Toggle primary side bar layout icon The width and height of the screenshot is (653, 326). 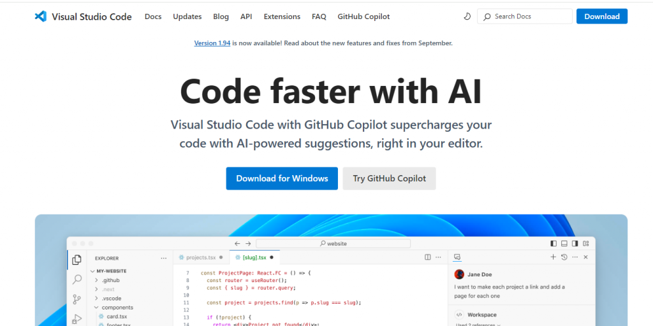coord(554,244)
